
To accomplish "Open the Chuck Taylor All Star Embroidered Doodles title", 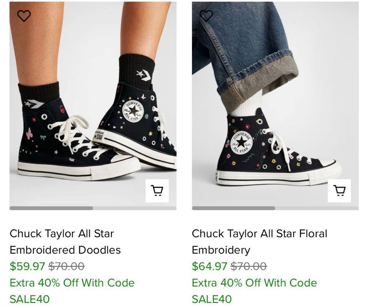I will coord(65,242).
